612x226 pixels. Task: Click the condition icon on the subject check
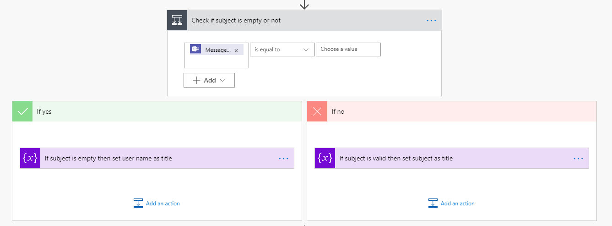point(177,21)
